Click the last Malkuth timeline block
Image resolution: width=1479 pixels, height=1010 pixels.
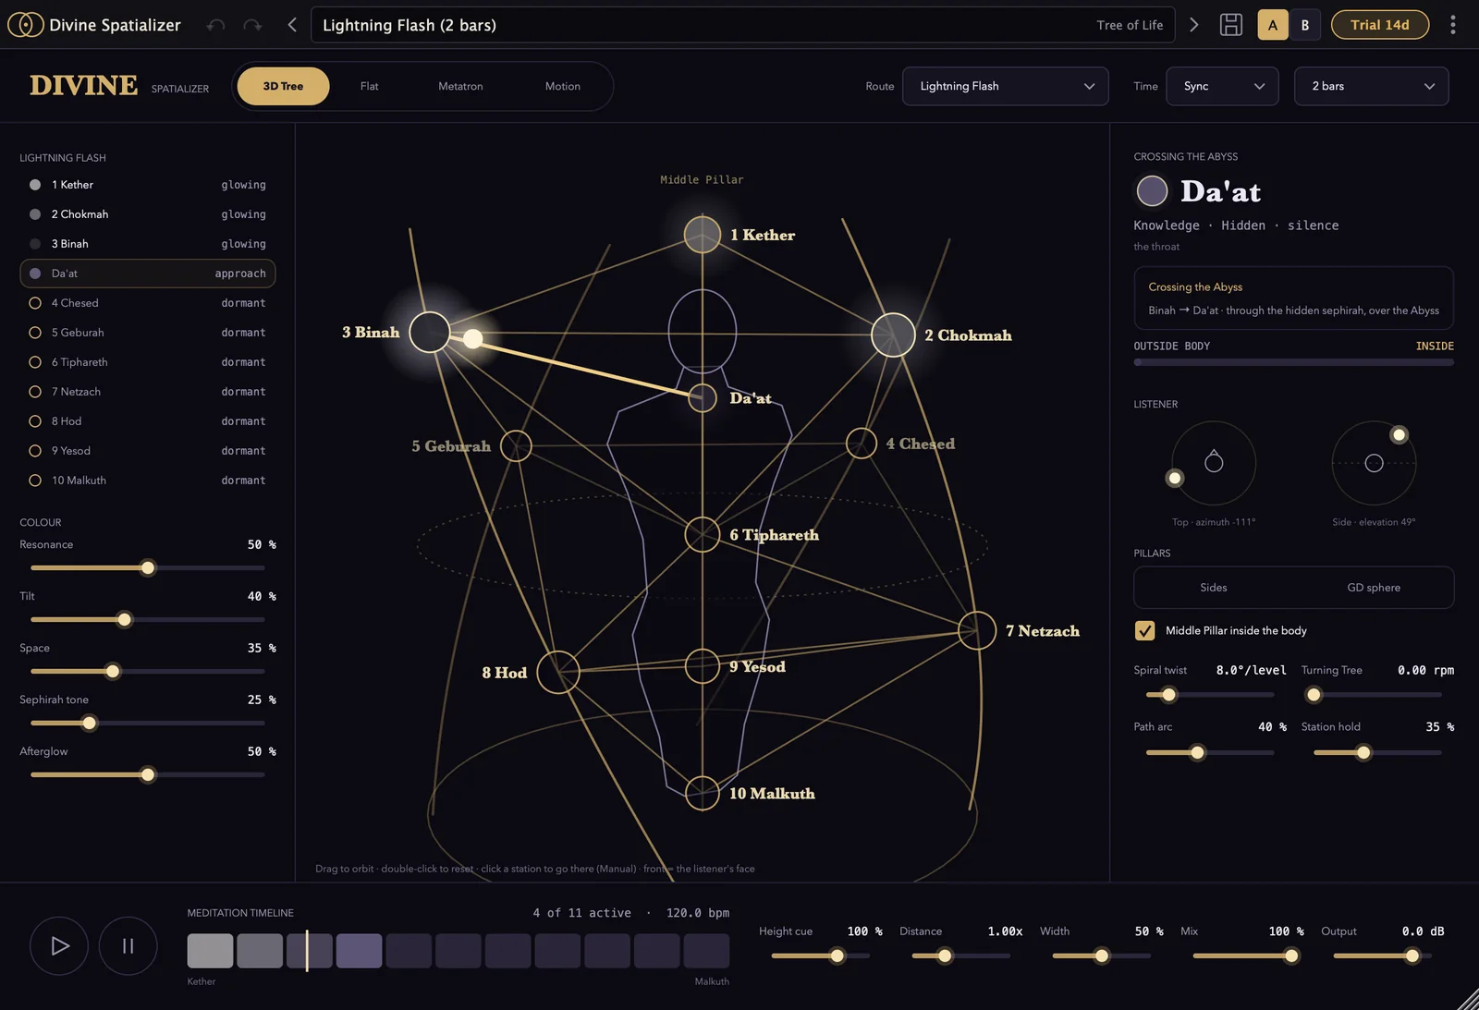click(706, 951)
